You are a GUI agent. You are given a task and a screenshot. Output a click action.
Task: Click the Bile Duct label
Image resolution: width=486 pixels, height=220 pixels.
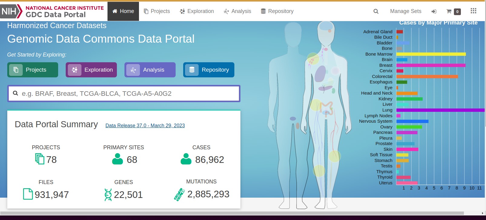pos(383,37)
